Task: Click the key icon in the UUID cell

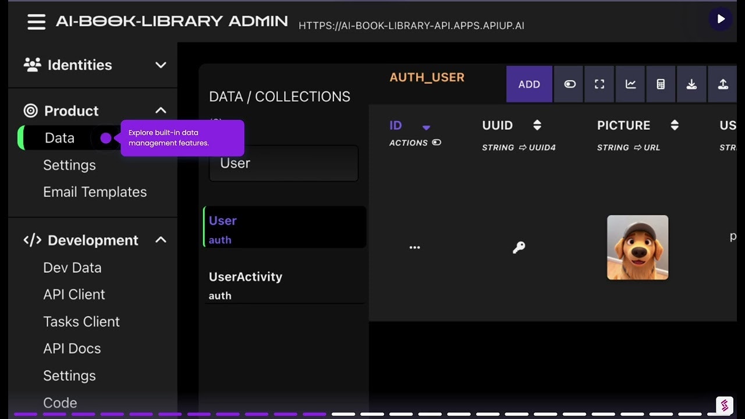Action: tap(519, 247)
